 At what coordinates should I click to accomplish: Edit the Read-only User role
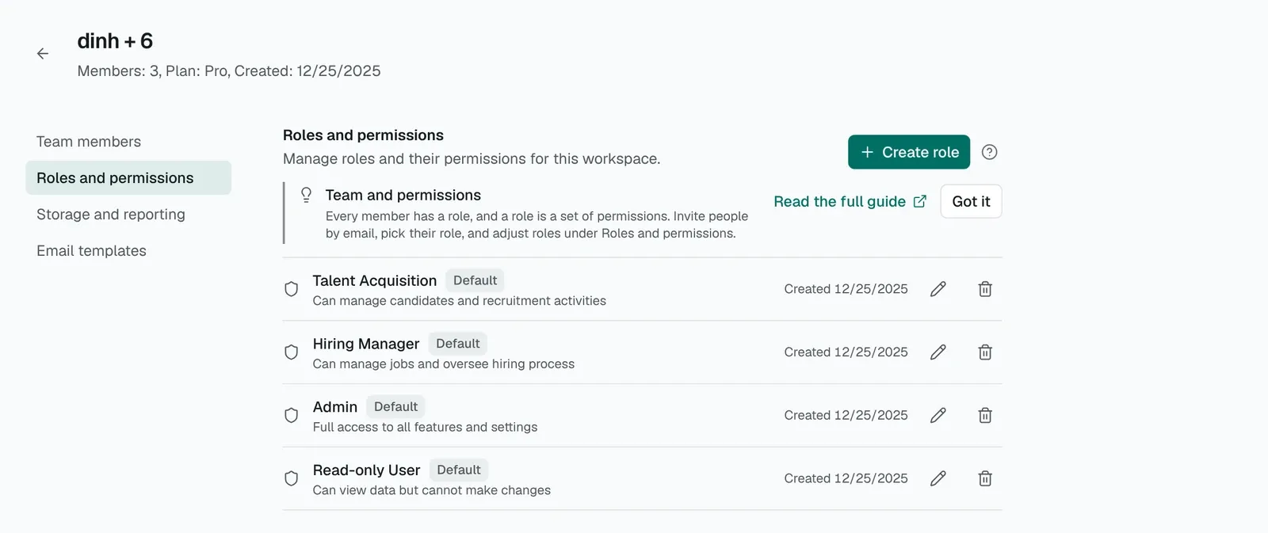tap(938, 478)
